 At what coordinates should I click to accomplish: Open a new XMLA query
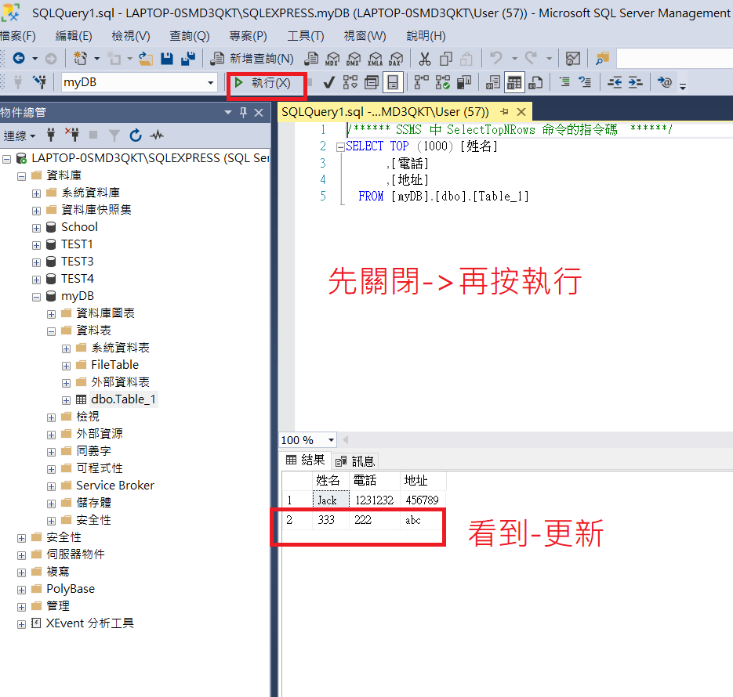[375, 59]
